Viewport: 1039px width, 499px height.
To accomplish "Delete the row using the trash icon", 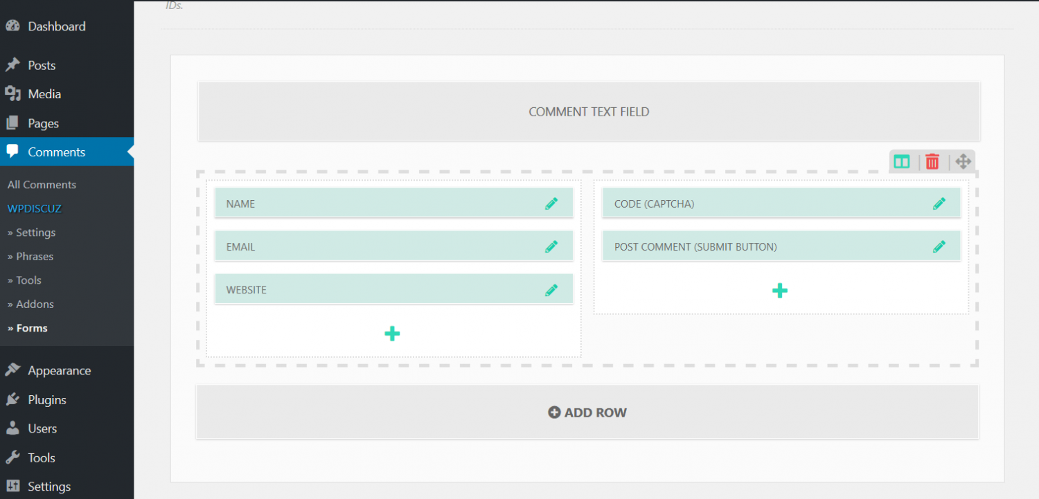I will (x=932, y=161).
